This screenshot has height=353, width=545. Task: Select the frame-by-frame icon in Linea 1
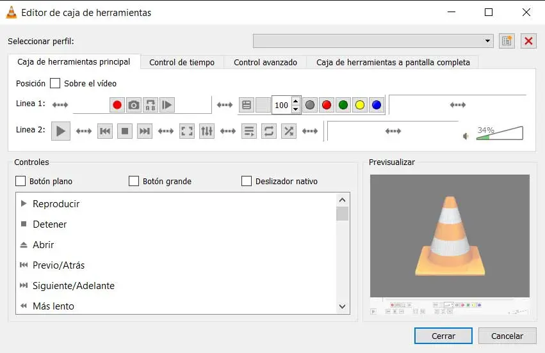pos(167,105)
